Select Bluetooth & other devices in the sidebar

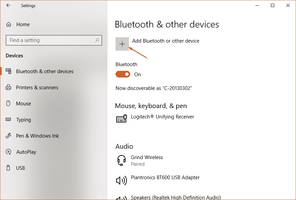(45, 71)
